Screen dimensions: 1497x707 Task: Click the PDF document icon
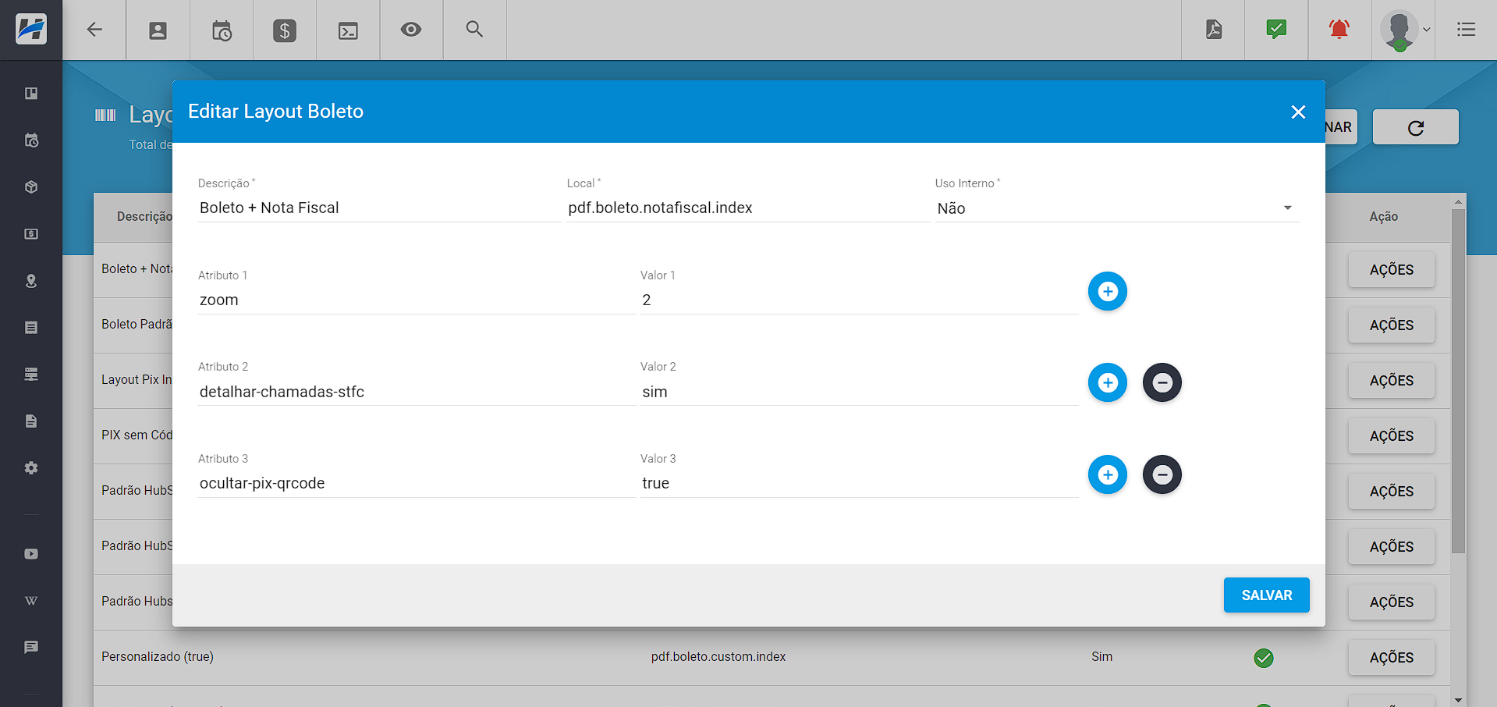pyautogui.click(x=1213, y=30)
